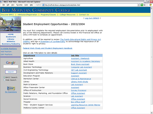Click the Google search text field
The width and height of the screenshot is (153, 114).
pyautogui.click(x=11, y=66)
